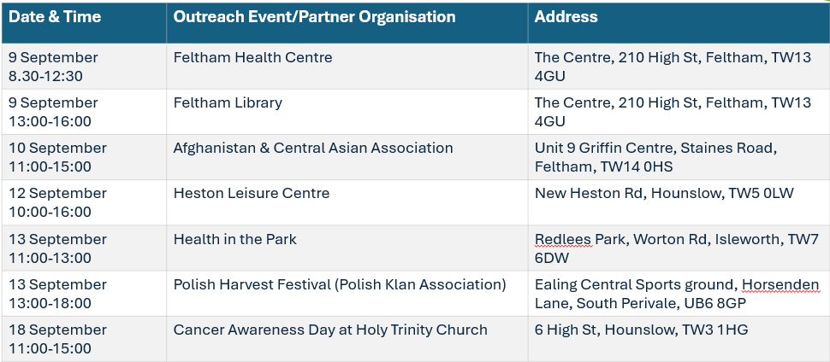Click the '9 September 8.30-12:30' date cell
The image size is (830, 362).
(x=84, y=67)
